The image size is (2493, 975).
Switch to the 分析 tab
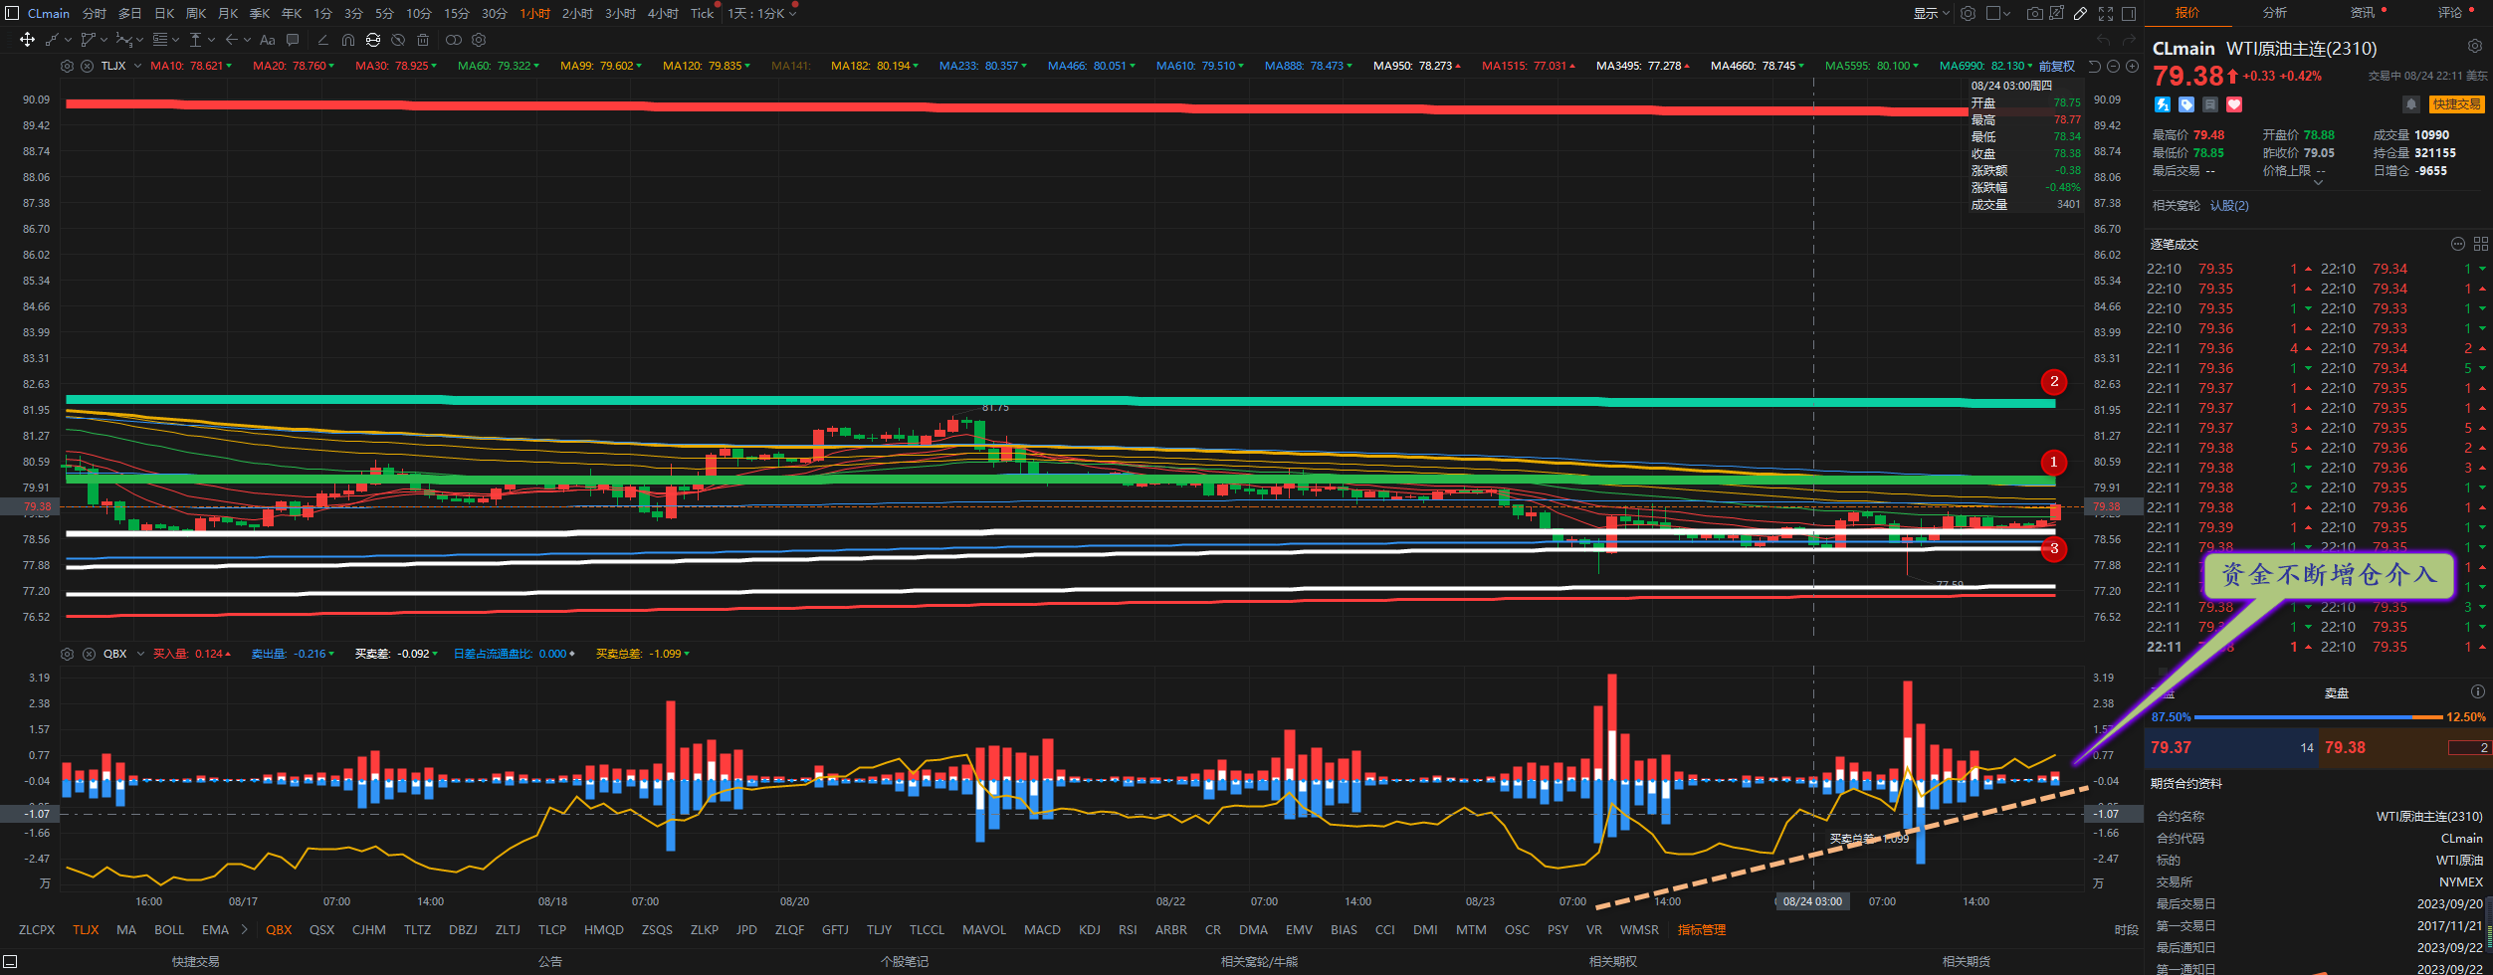click(x=2274, y=13)
